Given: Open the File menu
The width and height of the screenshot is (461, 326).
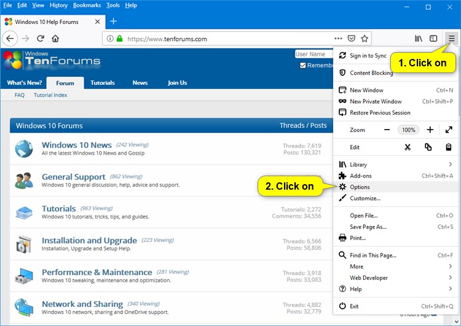Looking at the screenshot, I should (x=7, y=6).
